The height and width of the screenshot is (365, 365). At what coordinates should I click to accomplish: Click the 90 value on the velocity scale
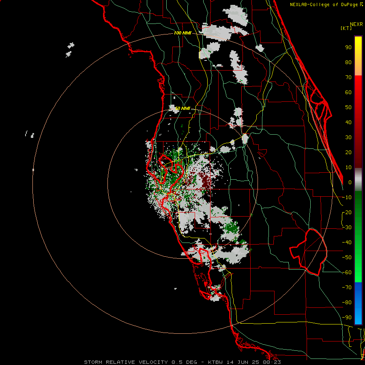pyautogui.click(x=348, y=47)
